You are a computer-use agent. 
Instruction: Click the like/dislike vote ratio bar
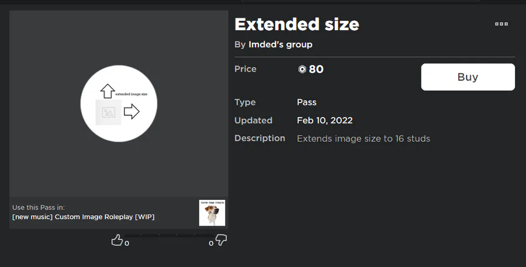(168, 236)
